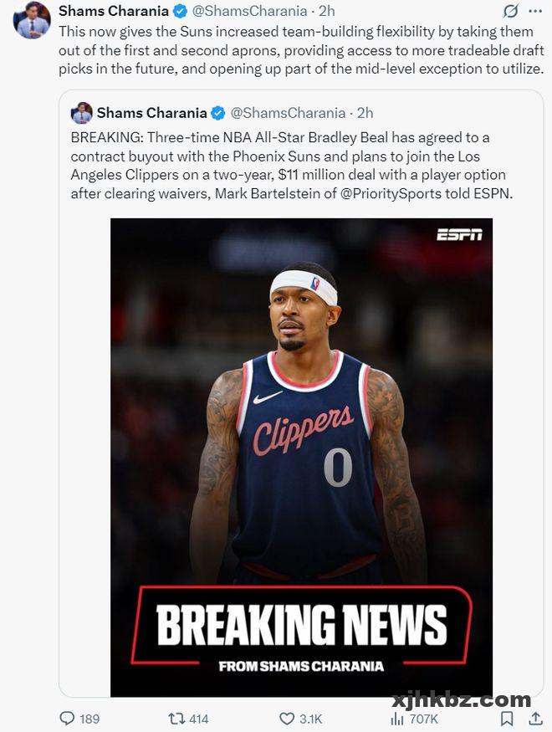Click the quoted tweet's BREAKING text body
Image resolution: width=552 pixels, height=732 pixels.
click(x=292, y=166)
